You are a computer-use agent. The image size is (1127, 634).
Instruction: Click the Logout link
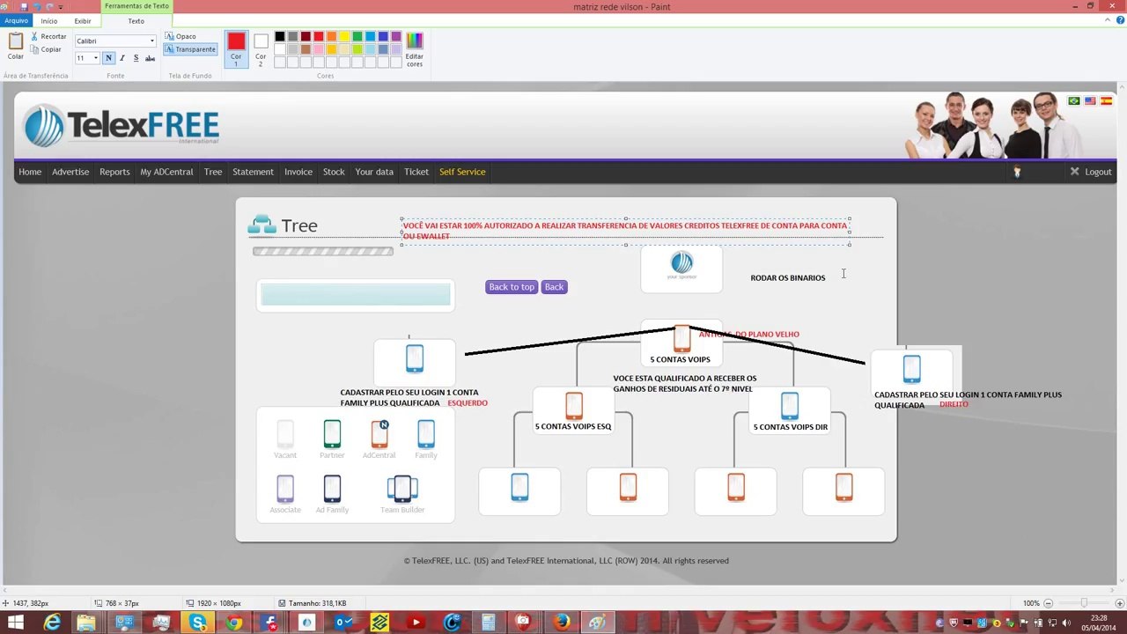click(x=1091, y=172)
